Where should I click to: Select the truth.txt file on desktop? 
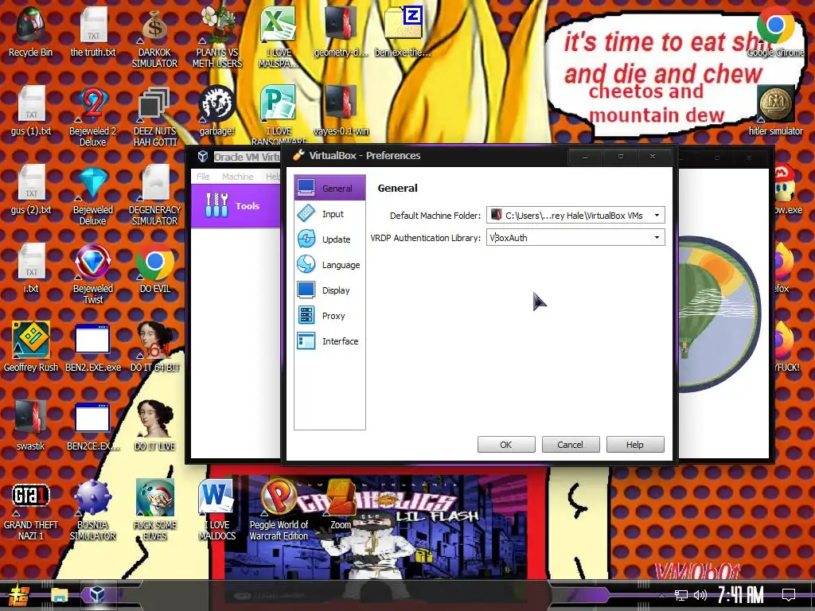(93, 32)
